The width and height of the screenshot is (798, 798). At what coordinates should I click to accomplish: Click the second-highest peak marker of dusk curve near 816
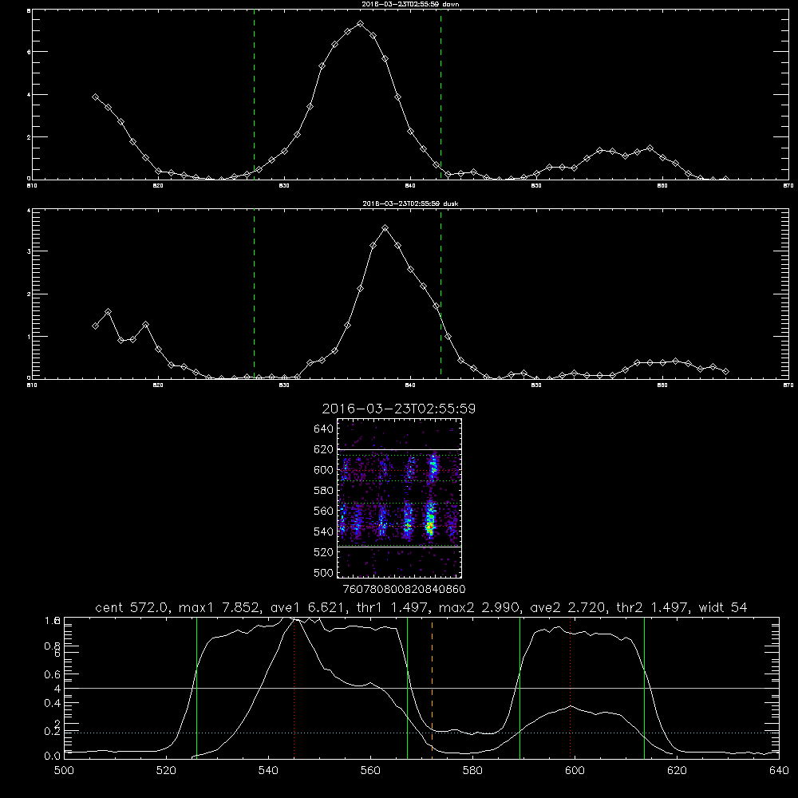tap(108, 312)
